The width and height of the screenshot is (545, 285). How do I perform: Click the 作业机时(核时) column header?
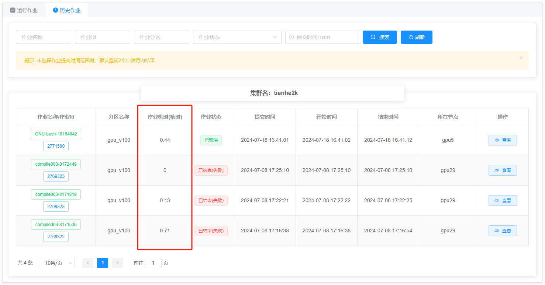[165, 117]
